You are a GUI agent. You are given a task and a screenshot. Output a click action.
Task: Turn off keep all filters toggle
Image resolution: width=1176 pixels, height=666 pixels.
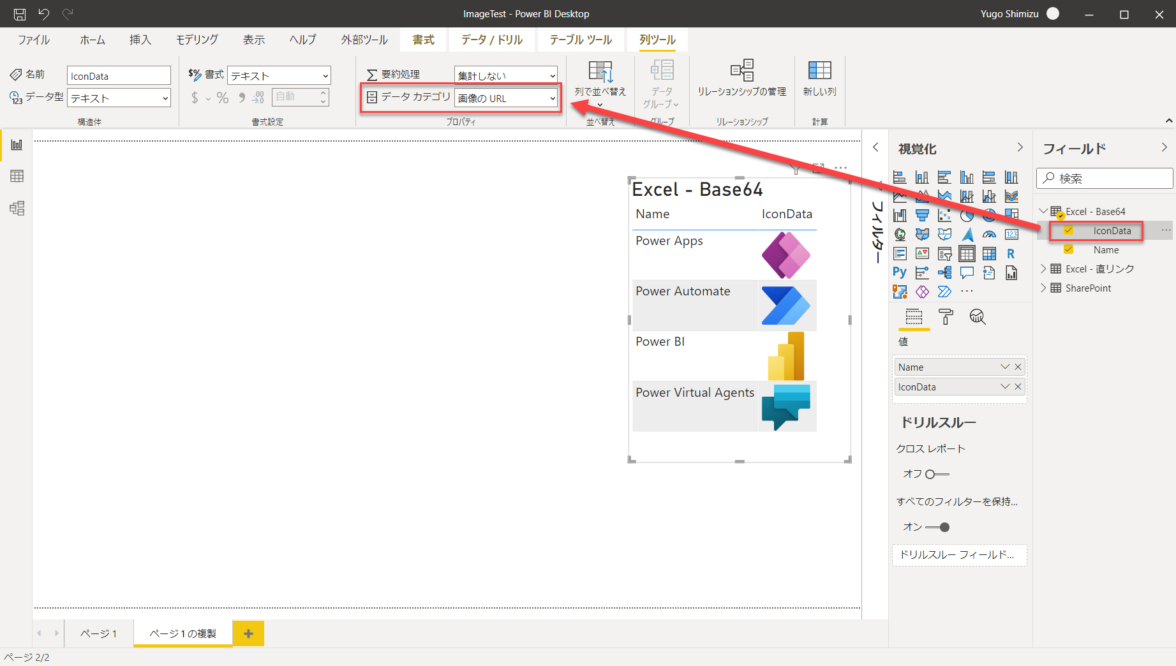937,527
